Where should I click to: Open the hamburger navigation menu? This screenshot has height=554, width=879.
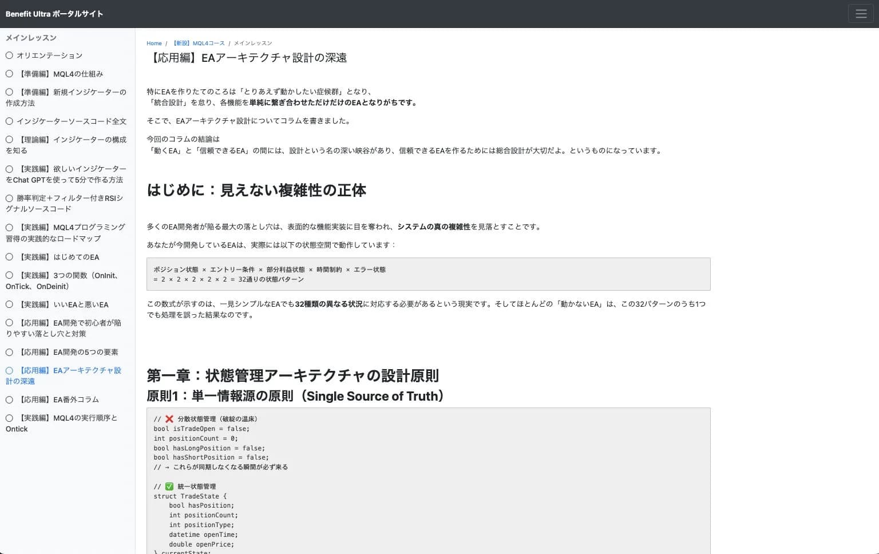(861, 13)
